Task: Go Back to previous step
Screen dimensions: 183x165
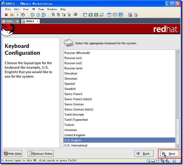Action: (x=144, y=154)
